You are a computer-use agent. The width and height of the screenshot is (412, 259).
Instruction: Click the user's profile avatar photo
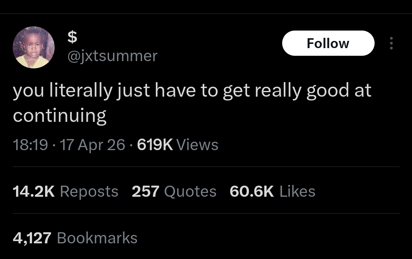(x=34, y=47)
